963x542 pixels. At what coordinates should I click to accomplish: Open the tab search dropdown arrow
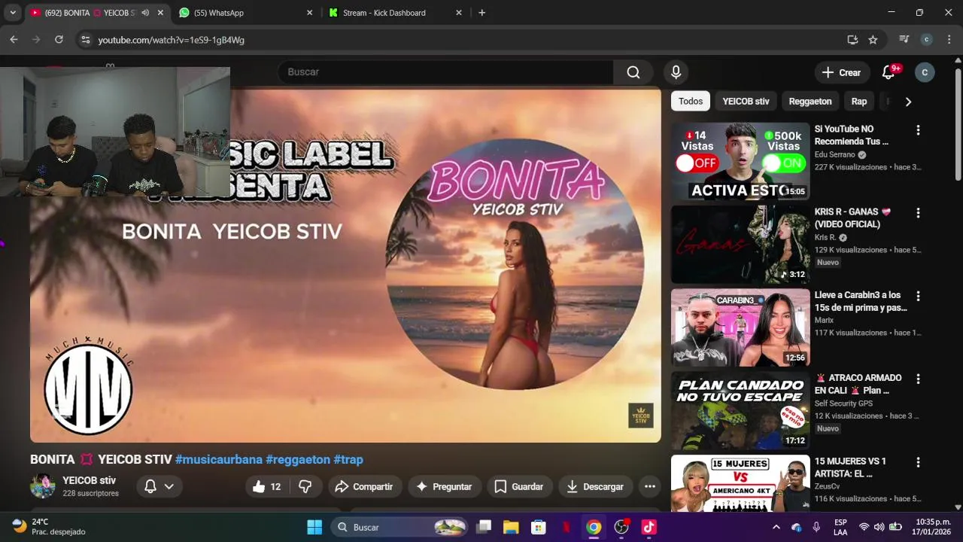(13, 13)
